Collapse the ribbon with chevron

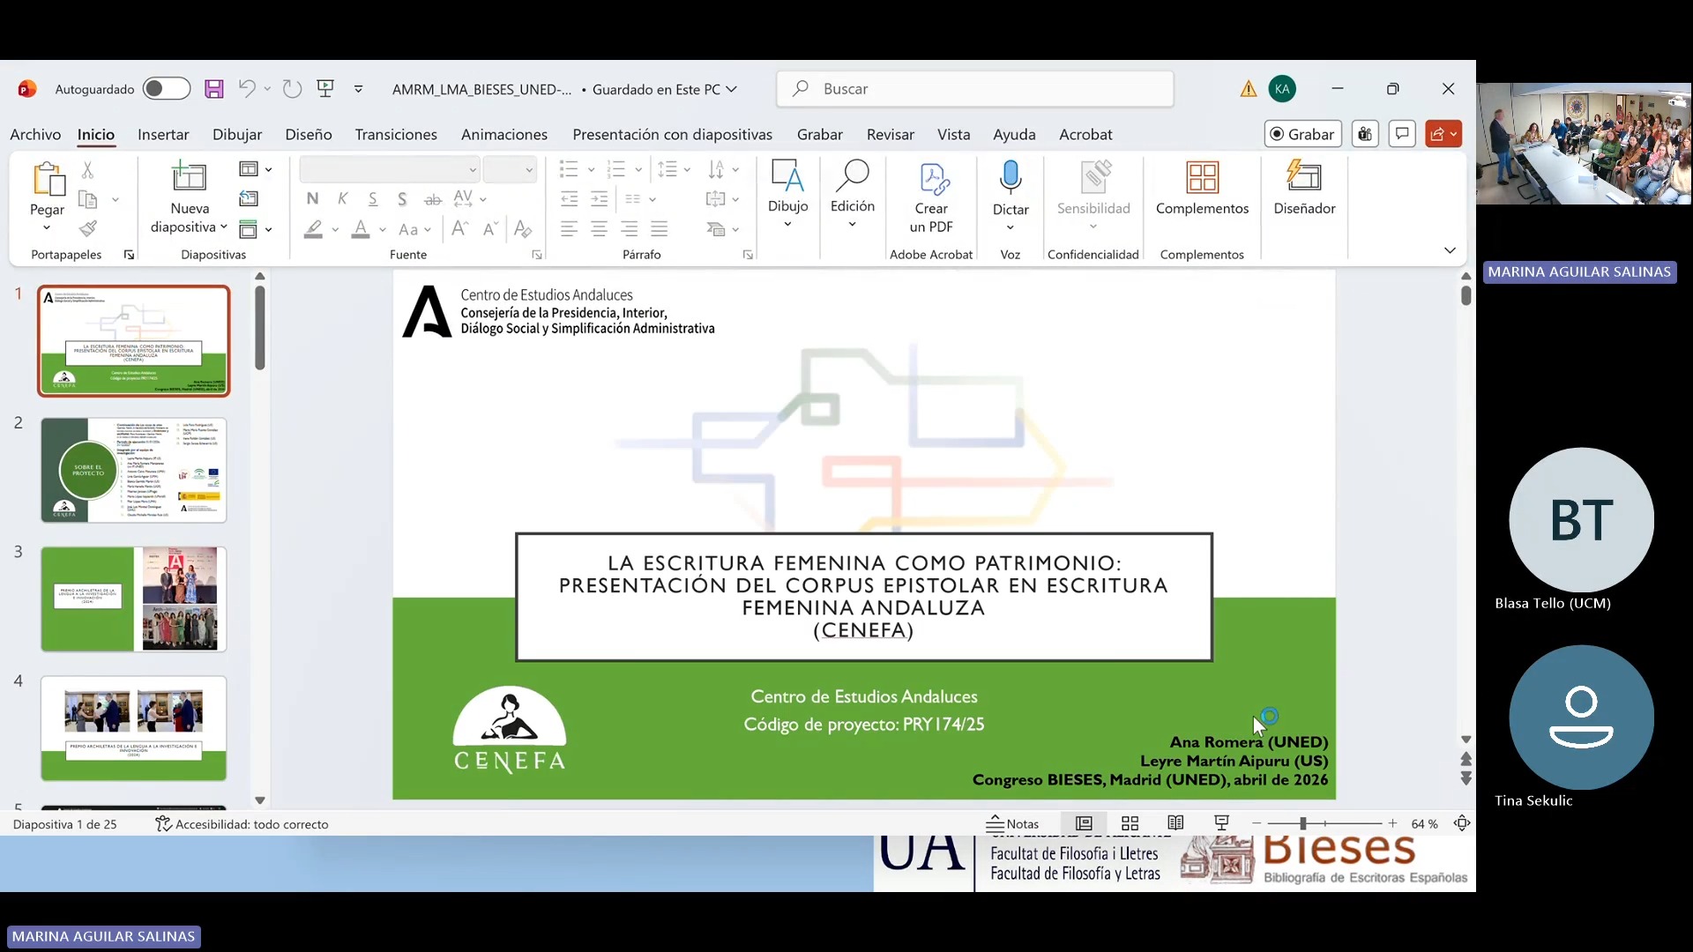[x=1450, y=250]
